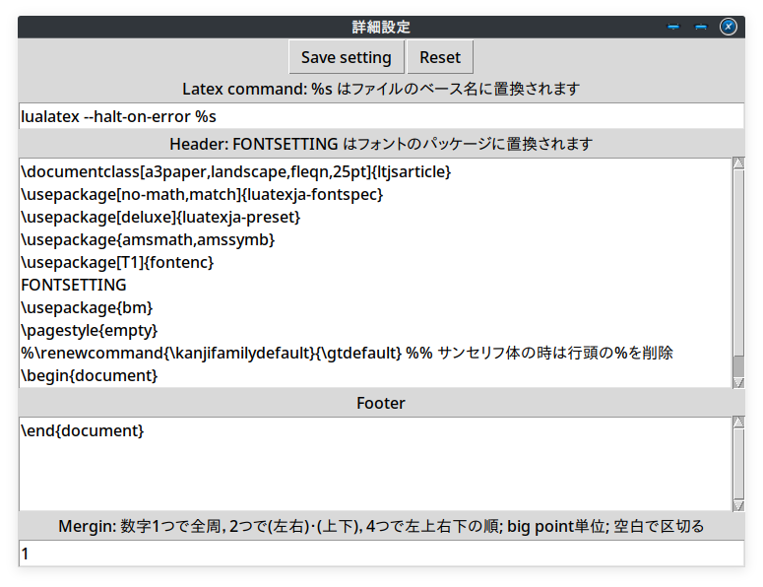This screenshot has height=587, width=763.
Task: Click the \usepackage{amsmath,amssymb} line
Action: click(148, 239)
